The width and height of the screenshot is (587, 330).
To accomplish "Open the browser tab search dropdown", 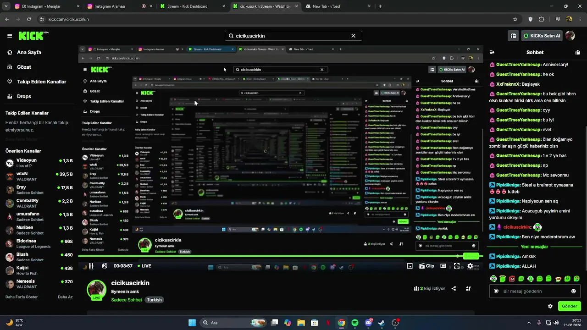I will tap(6, 6).
